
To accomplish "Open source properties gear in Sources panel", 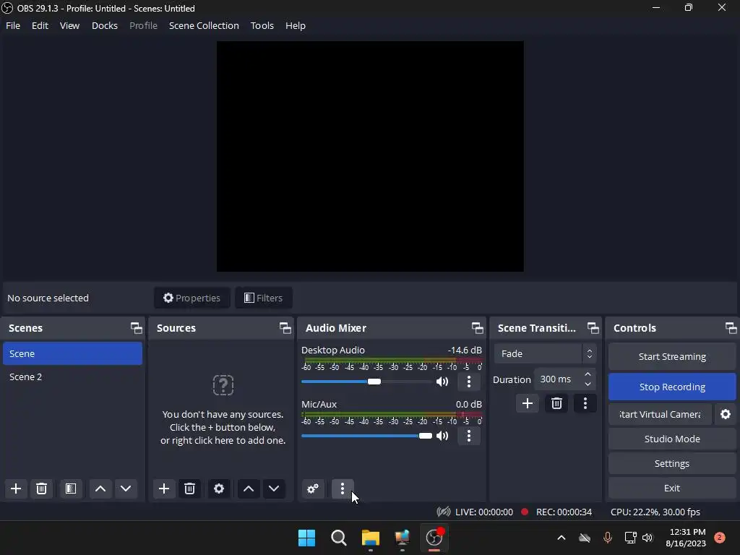I will pyautogui.click(x=219, y=489).
